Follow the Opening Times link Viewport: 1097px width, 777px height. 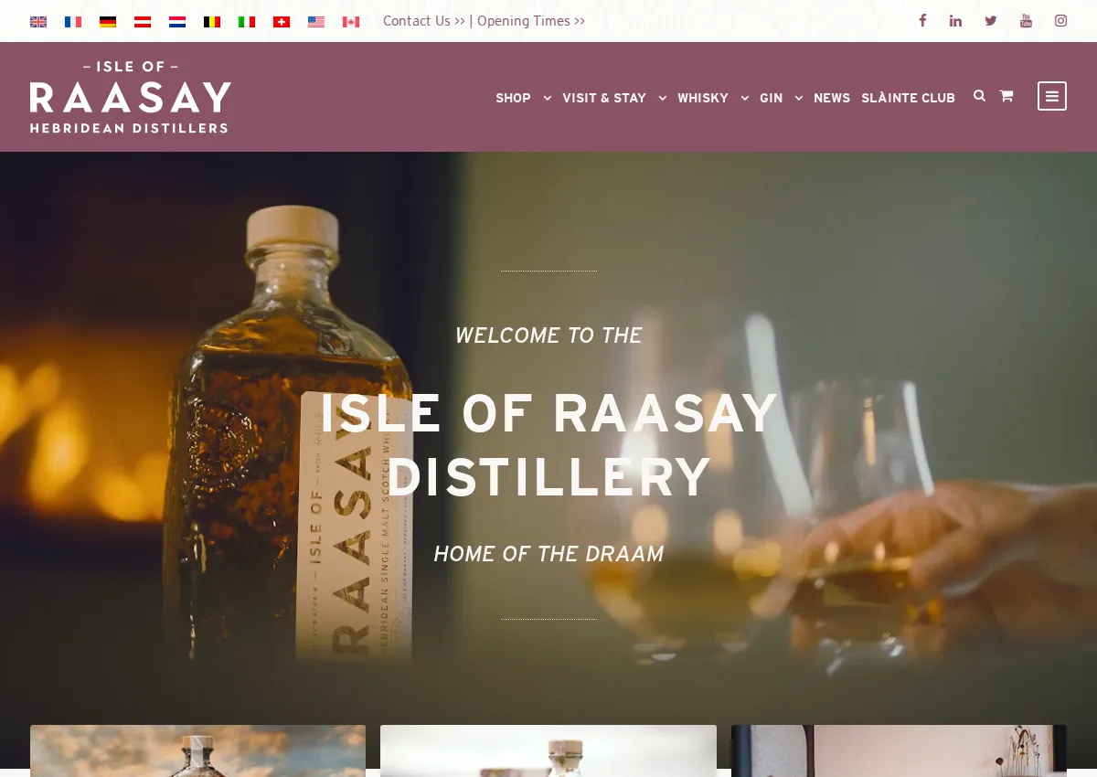coord(531,21)
